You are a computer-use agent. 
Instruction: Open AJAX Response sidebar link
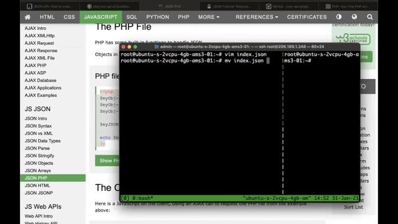[41, 50]
